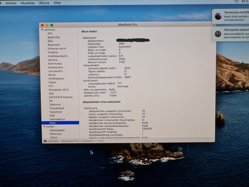Image resolution: width=249 pixels, height=187 pixels.
Task: Select Rinnakkais-SCSI in the sidebar
Action: click(x=59, y=90)
